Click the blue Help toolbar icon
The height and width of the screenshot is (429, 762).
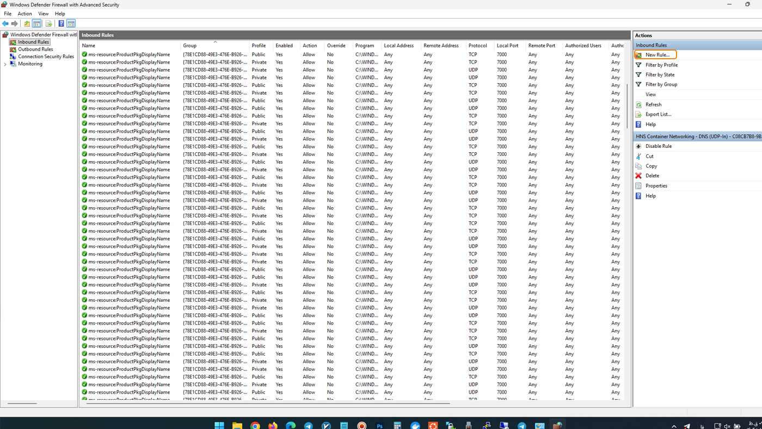(x=61, y=23)
